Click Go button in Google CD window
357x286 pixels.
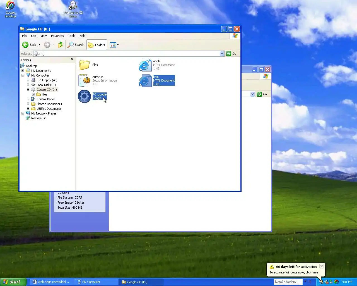(231, 54)
